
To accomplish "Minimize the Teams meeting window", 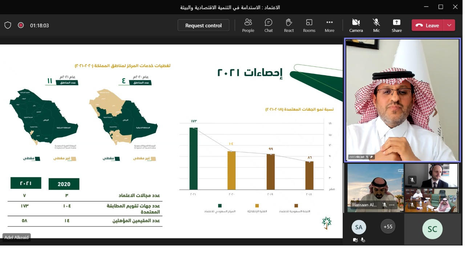I will point(426,7).
